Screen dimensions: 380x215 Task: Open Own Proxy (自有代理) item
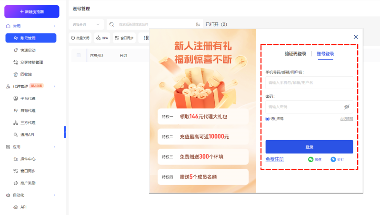[x=28, y=111]
